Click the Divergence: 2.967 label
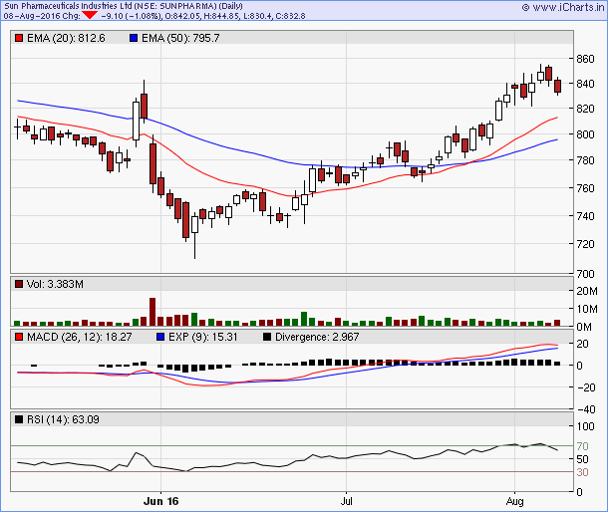Viewport: 608px width, 512px height. coord(317,337)
